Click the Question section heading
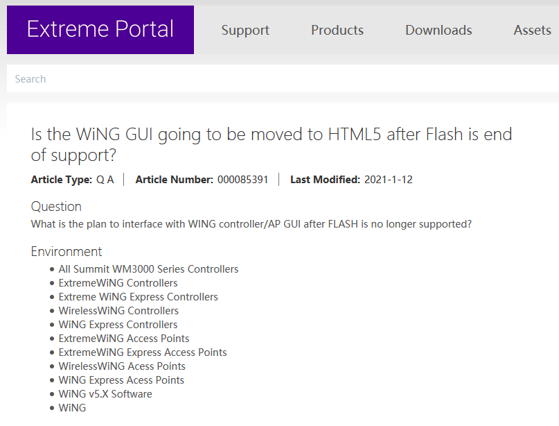Screen dimensions: 559x426 [x=56, y=207]
